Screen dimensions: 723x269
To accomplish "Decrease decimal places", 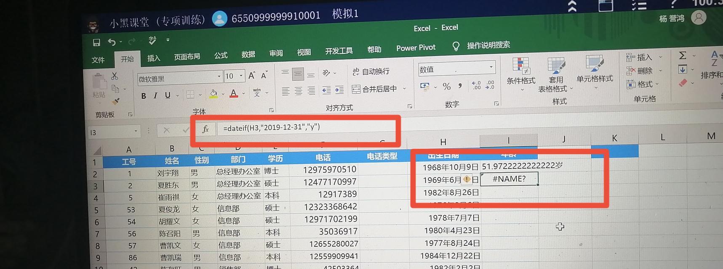I will (490, 85).
